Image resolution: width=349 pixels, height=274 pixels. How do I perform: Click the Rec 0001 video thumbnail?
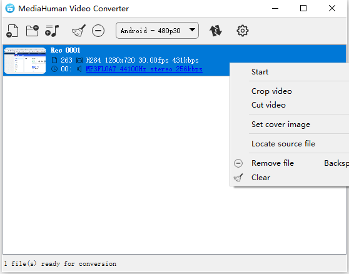[x=25, y=60]
